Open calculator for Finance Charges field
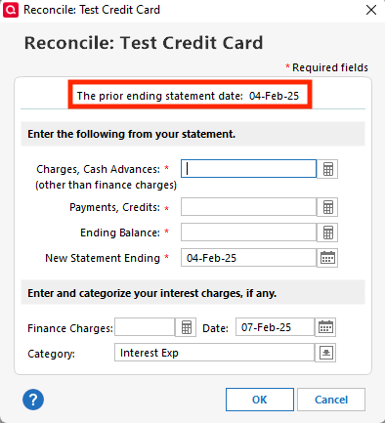This screenshot has width=385, height=423. pyautogui.click(x=186, y=327)
